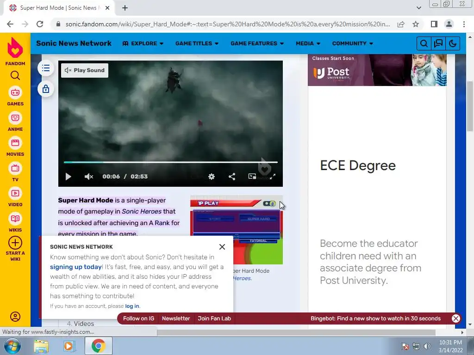
Task: Go back in browser history
Action: [x=10, y=24]
